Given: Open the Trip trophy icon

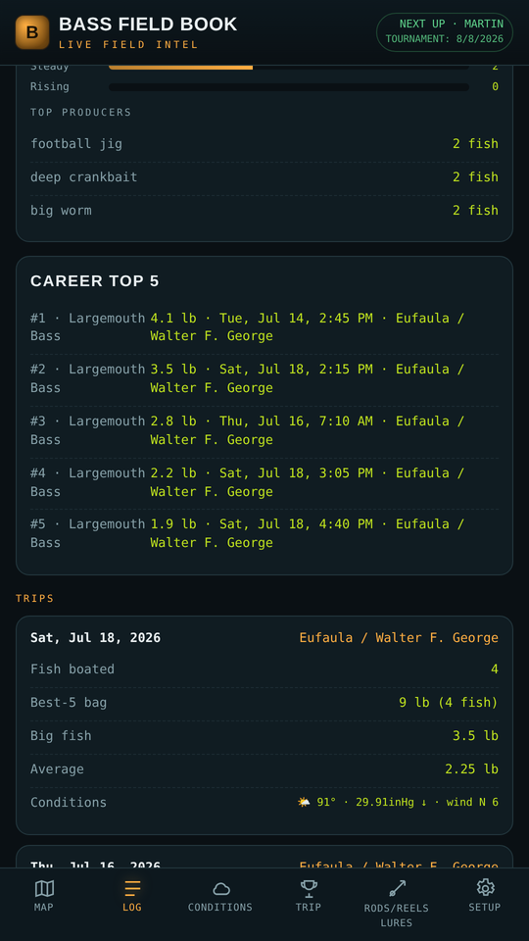Looking at the screenshot, I should (x=309, y=888).
